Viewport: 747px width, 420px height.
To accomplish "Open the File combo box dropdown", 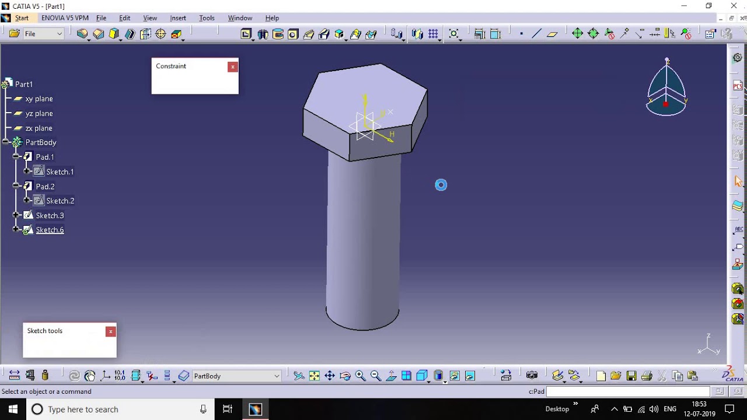I will pos(59,34).
